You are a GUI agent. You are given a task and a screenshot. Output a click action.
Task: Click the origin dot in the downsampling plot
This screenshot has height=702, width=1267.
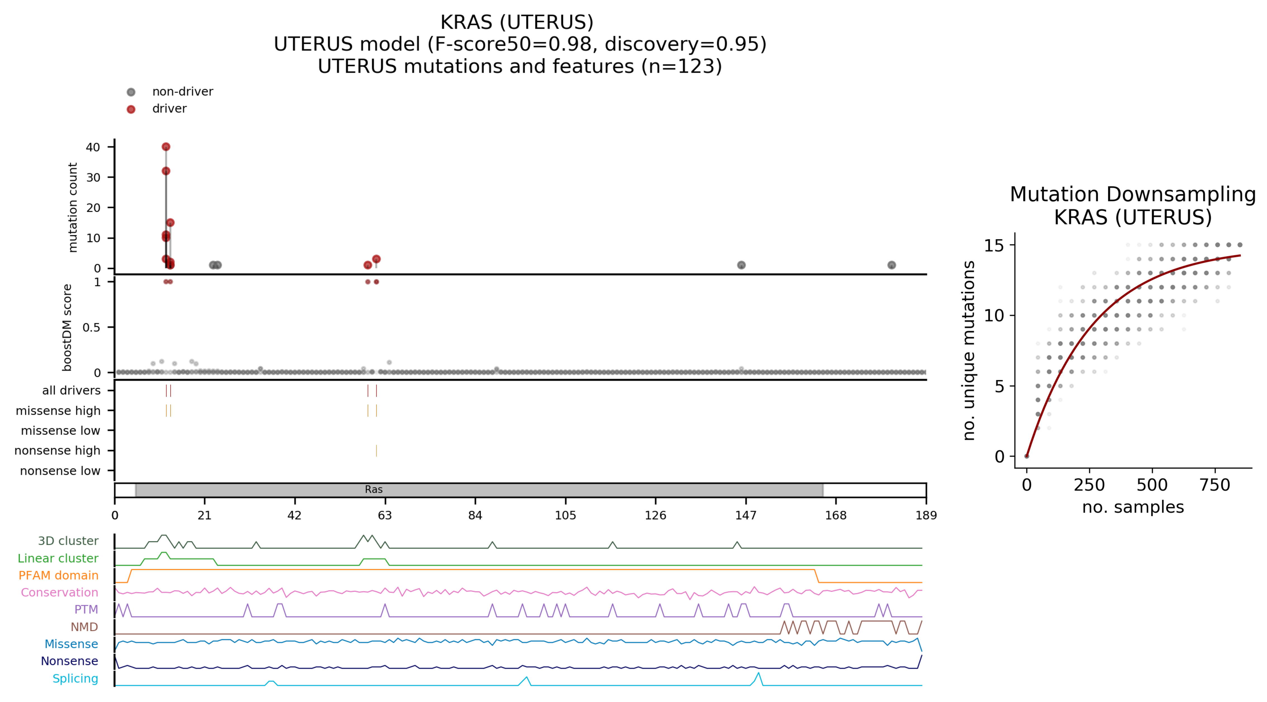coord(1026,456)
